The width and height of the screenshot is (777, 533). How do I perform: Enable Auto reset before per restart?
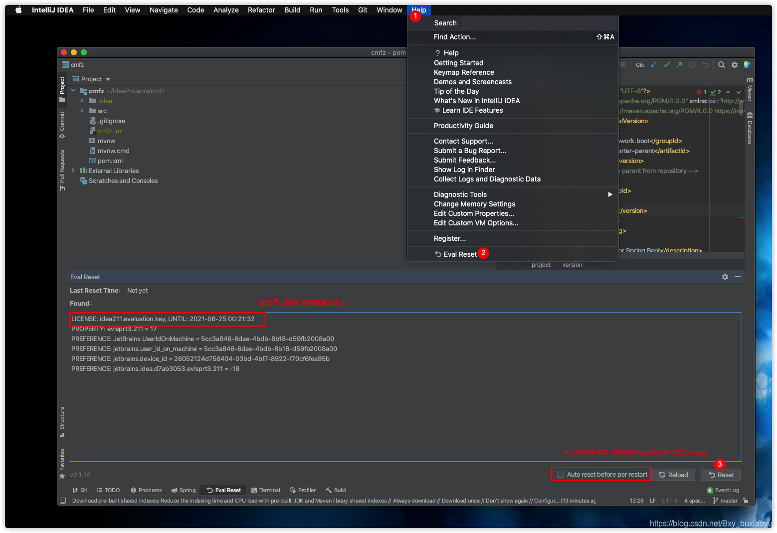pos(560,474)
